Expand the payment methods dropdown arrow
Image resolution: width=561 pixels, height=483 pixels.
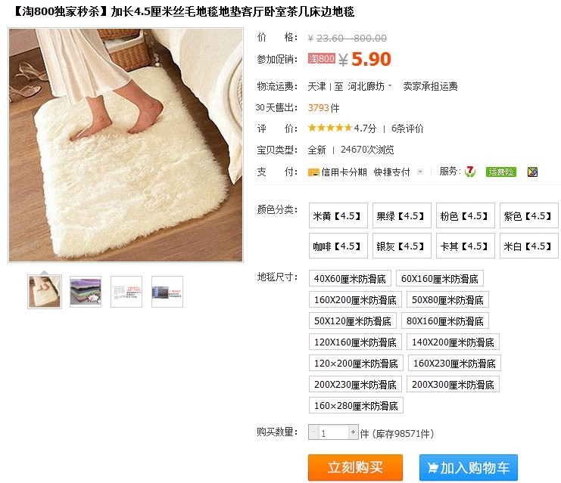pyautogui.click(x=420, y=172)
